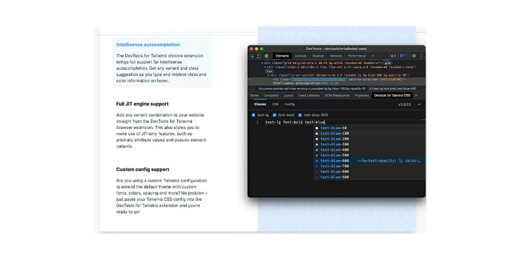The image size is (520, 260).
Task: Choose text-blue-700 suggestion
Action: [369, 166]
